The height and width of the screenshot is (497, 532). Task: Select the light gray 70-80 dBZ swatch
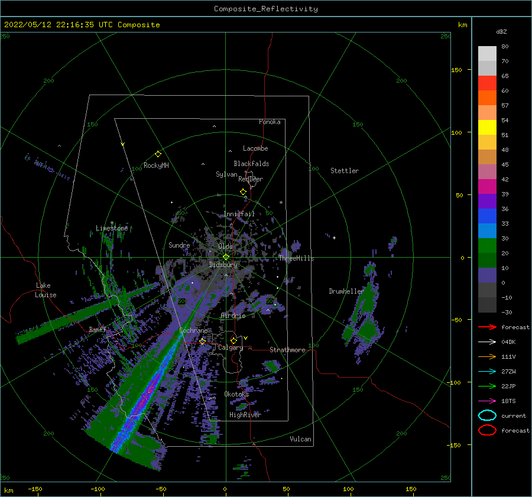487,54
